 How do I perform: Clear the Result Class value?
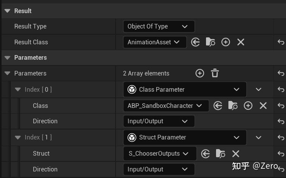(241, 42)
